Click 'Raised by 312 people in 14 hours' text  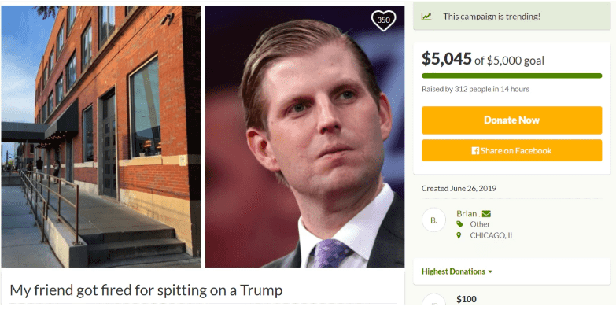[475, 89]
